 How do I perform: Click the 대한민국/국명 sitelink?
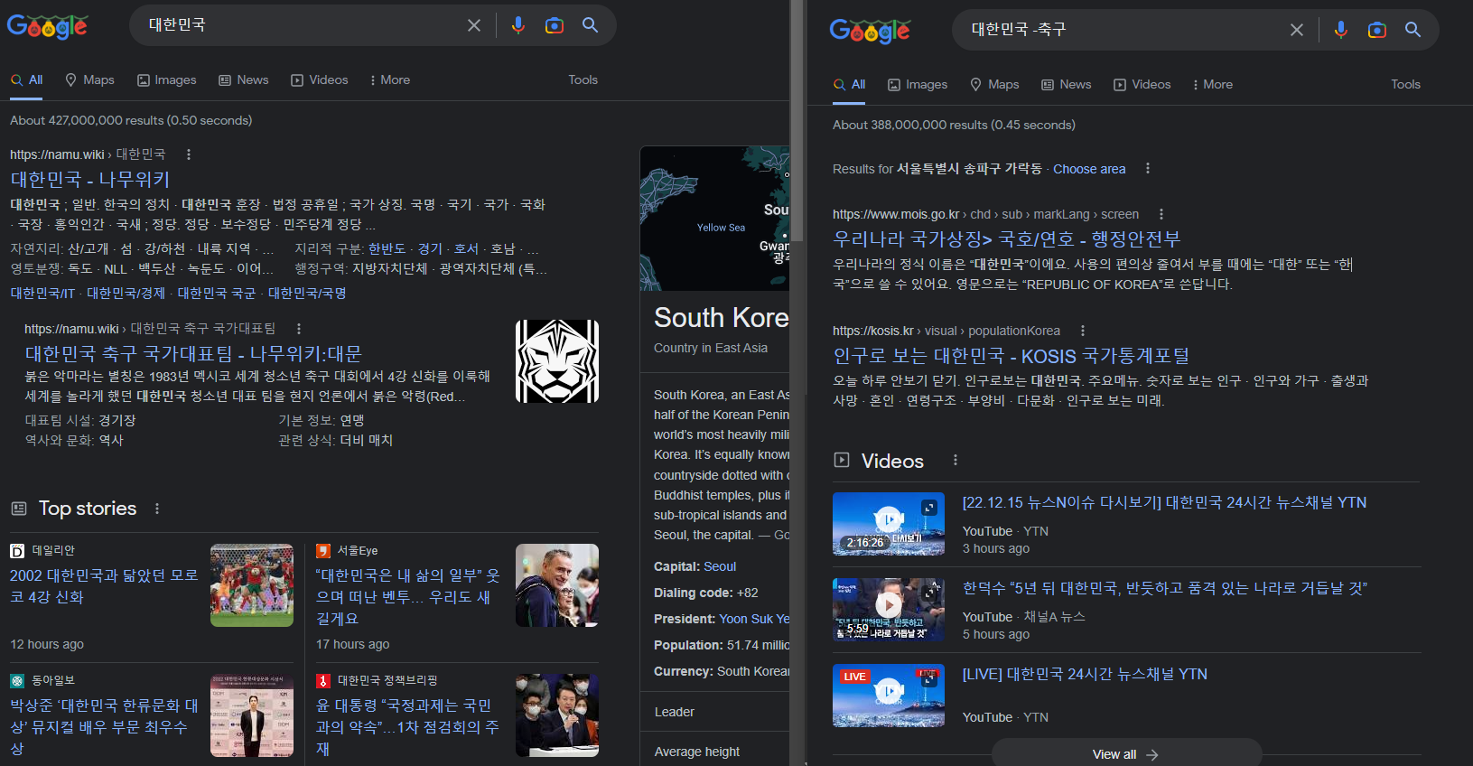point(307,293)
